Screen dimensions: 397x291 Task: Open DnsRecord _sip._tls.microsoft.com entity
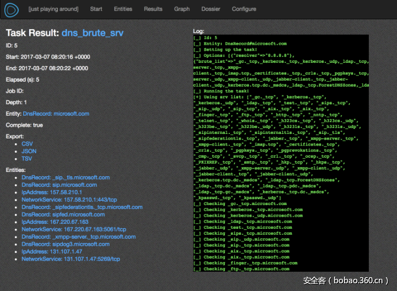coord(66,177)
